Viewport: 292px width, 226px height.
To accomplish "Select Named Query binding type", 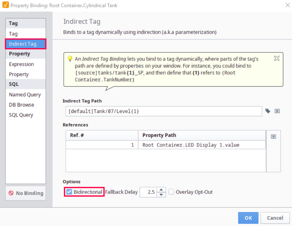I will [x=25, y=94].
